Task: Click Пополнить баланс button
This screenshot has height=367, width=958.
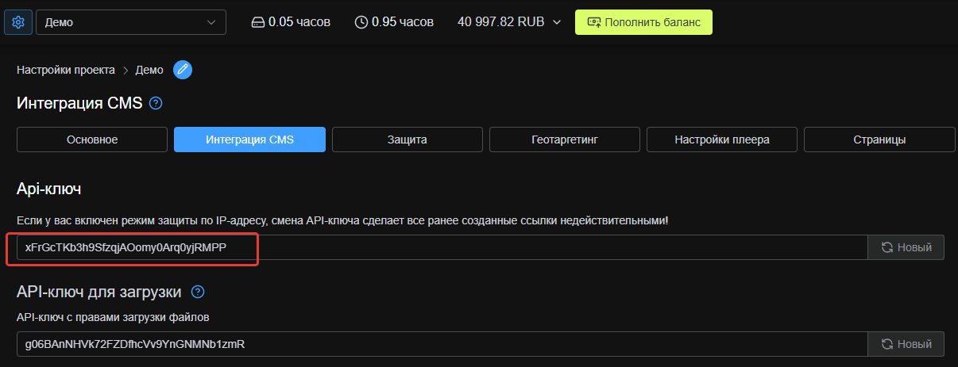Action: 643,22
